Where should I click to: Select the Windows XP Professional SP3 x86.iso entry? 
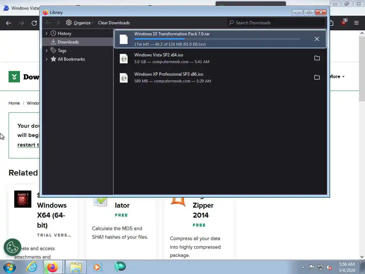pos(220,77)
